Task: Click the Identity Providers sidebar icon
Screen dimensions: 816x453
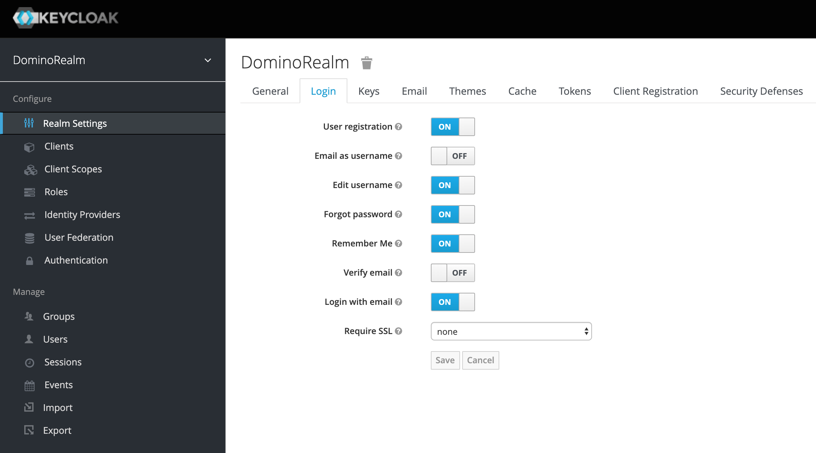Action: (x=30, y=214)
